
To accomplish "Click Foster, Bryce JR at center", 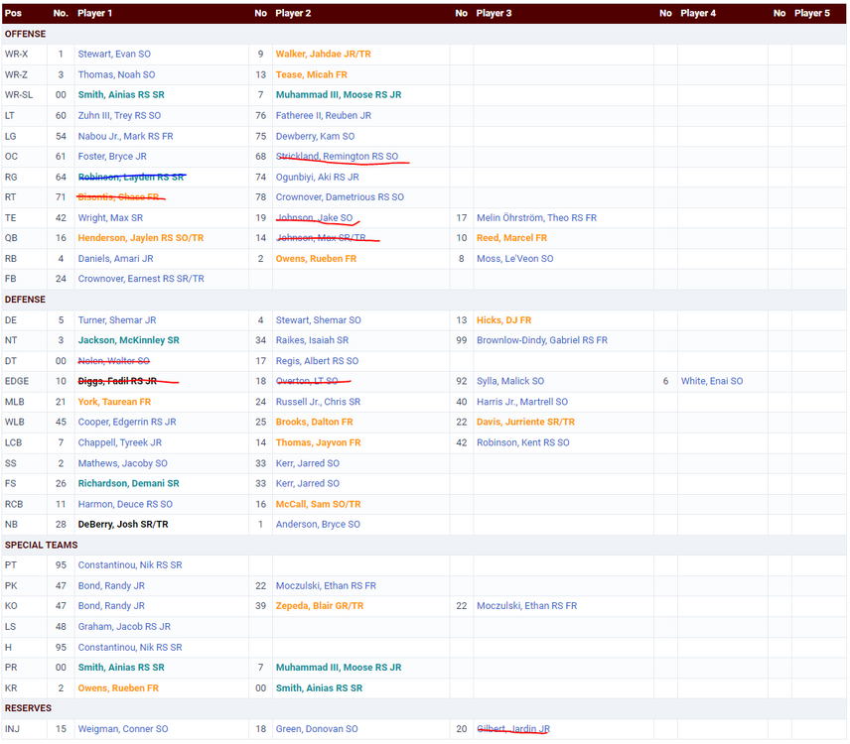I will click(112, 157).
